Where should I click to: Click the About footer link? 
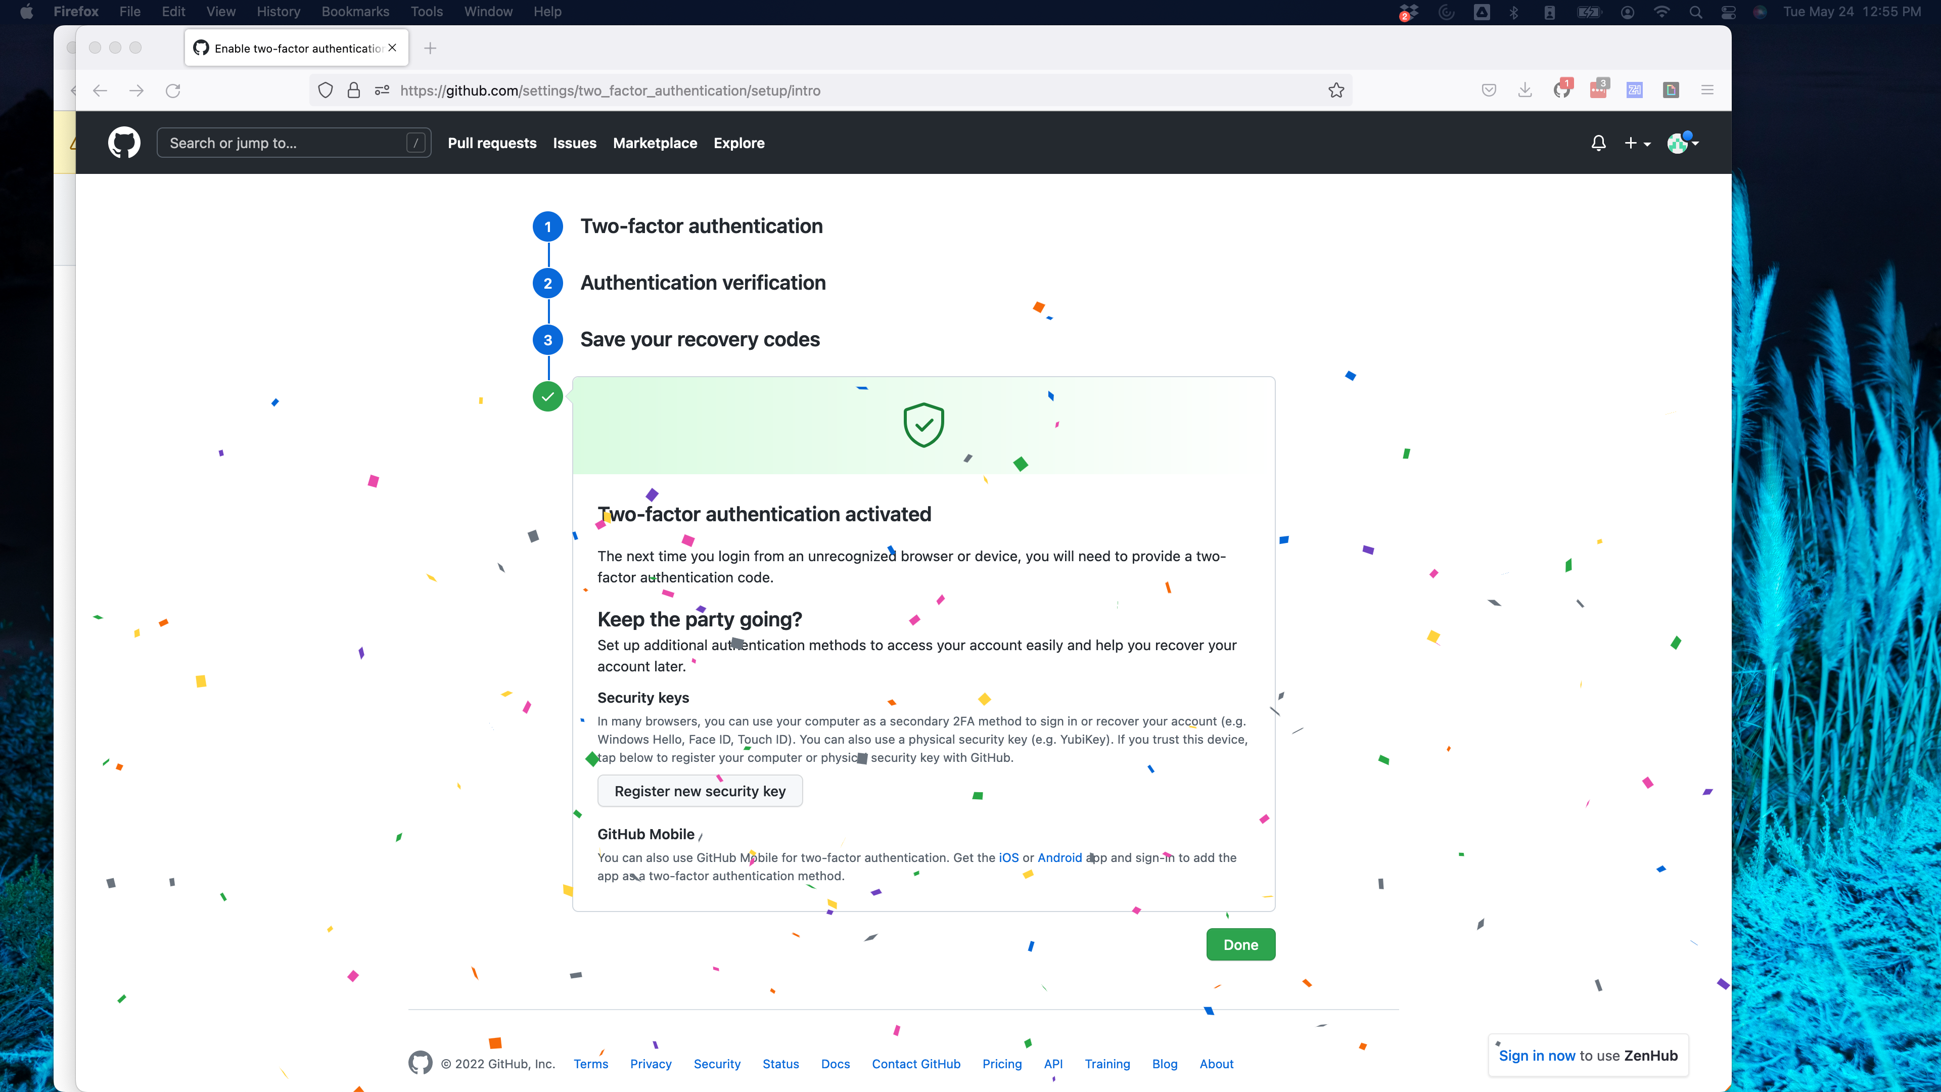point(1216,1064)
